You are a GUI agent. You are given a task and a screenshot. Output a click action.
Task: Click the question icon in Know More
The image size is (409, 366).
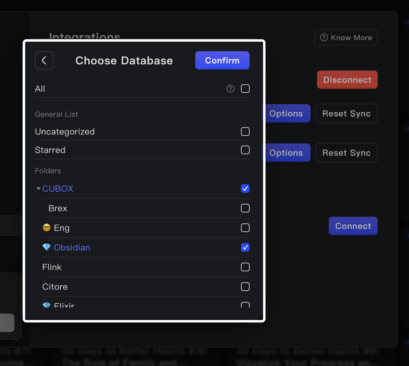coord(324,37)
